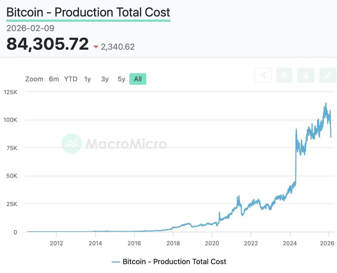Screen dimensions: 337x273
Task: Click the 2,340.62 change amount
Action: [118, 47]
